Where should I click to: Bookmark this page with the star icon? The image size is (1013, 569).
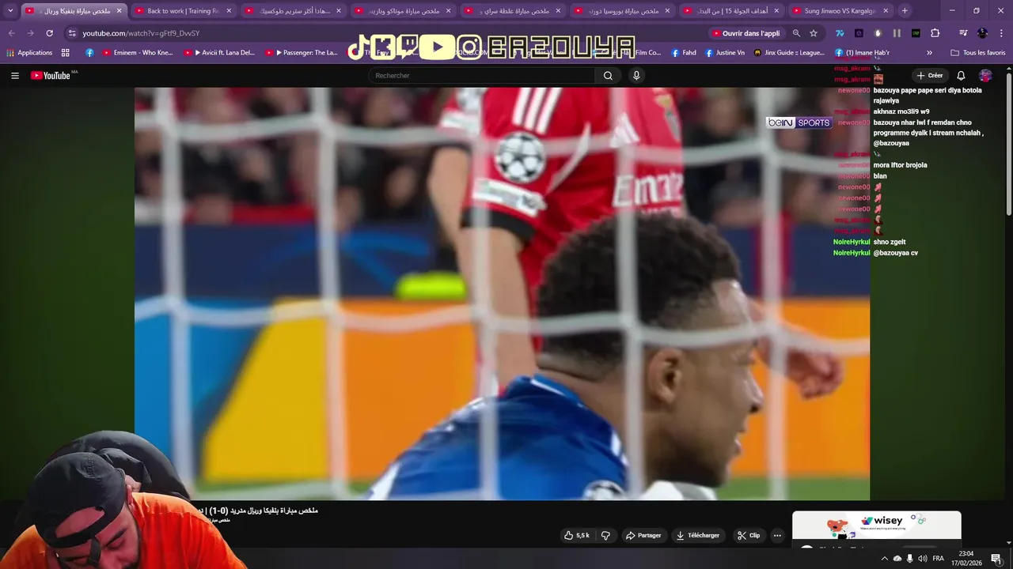(x=814, y=33)
